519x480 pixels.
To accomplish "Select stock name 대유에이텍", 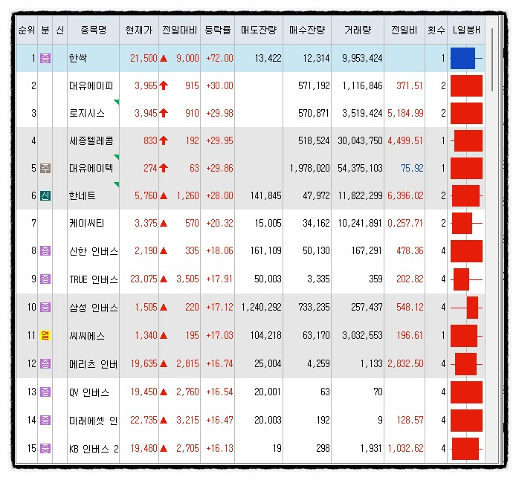I will [91, 168].
